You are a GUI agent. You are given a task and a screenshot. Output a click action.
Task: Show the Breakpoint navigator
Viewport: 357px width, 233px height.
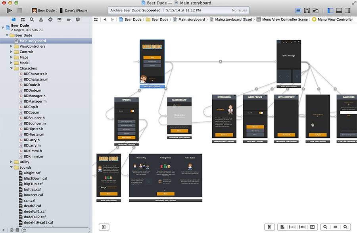click(69, 19)
